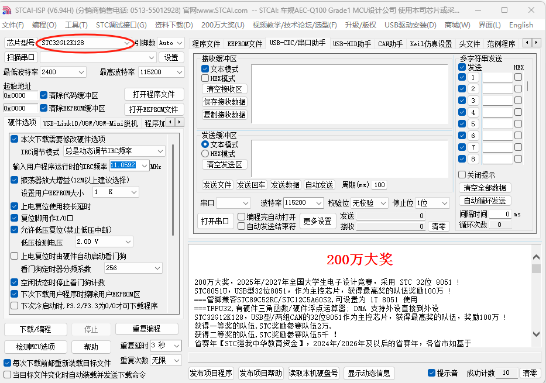This screenshot has width=546, height=383.
Task: Toggle 振荡器放大增益 checkbox
Action: 14,180
